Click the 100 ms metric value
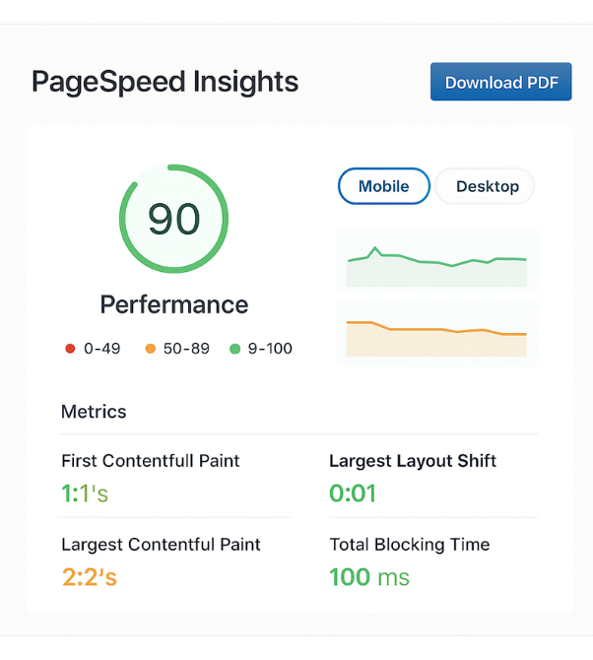This screenshot has width=593, height=660. (x=369, y=576)
